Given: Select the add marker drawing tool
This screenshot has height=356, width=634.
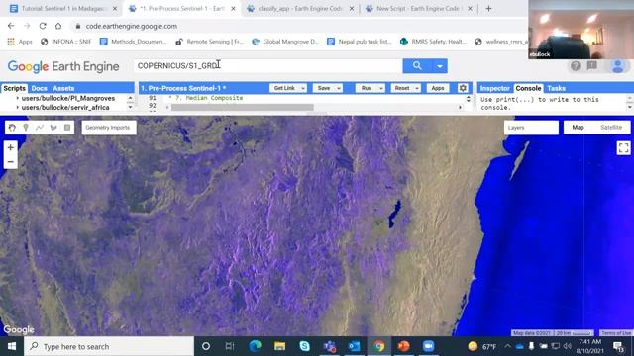Looking at the screenshot, I should click(x=26, y=128).
